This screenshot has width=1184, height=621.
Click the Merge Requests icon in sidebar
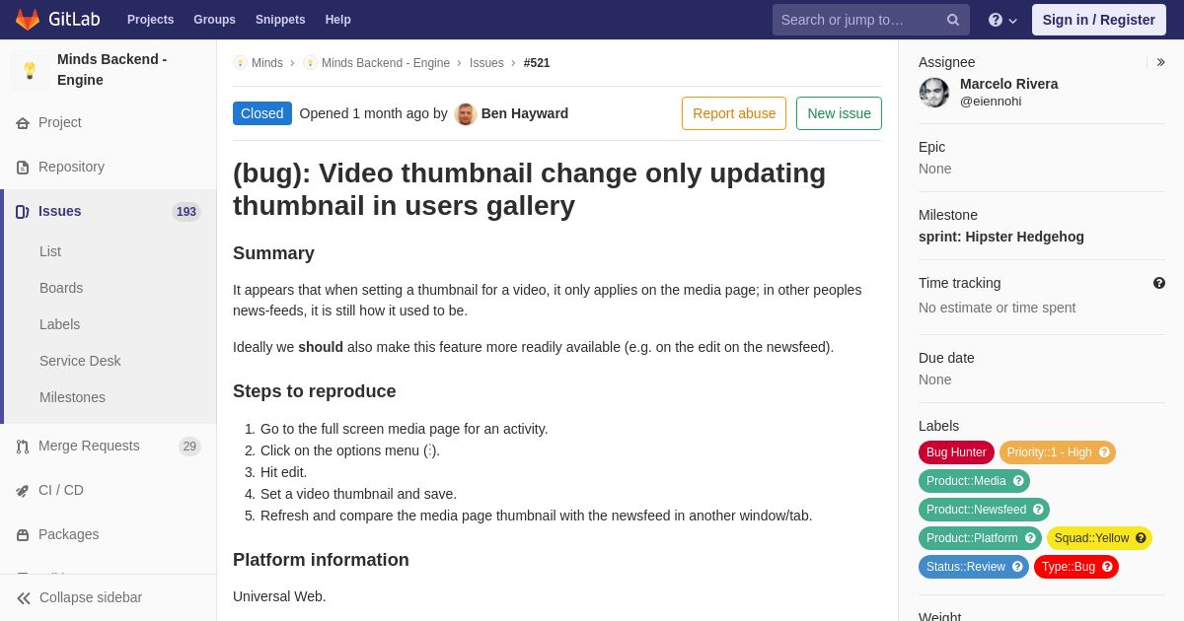click(x=23, y=447)
